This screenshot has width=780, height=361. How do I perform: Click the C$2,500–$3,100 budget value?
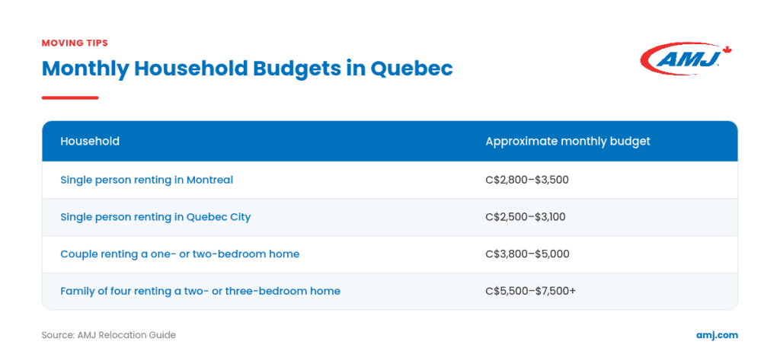pyautogui.click(x=526, y=217)
